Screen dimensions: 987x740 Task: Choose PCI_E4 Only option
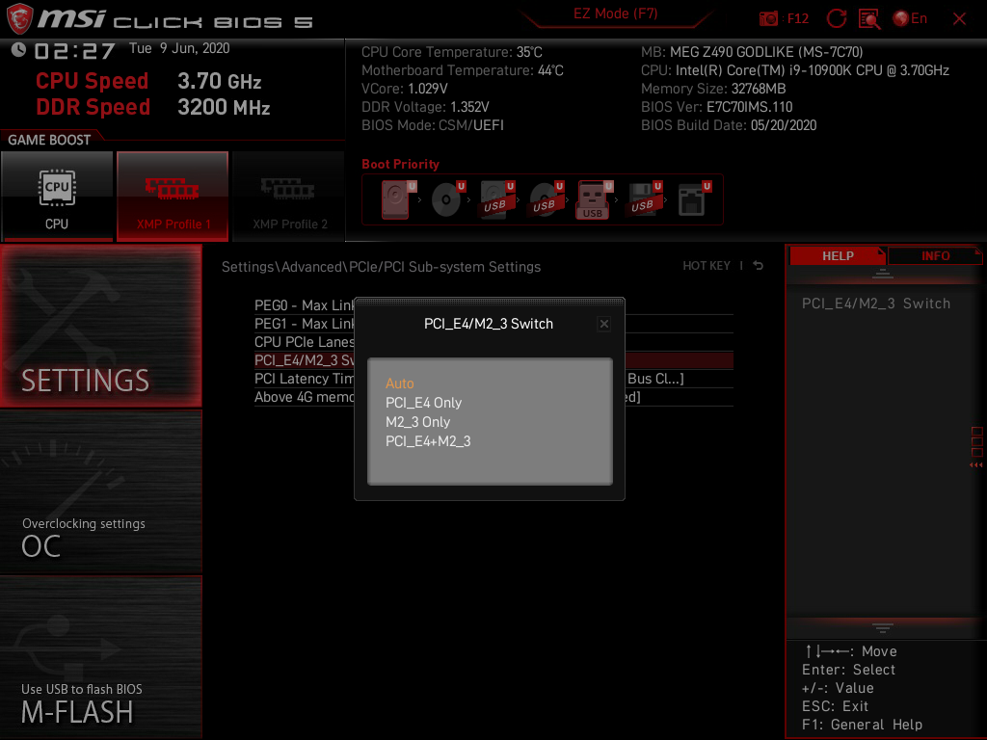point(424,403)
